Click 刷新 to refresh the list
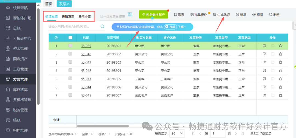The width and height of the screenshot is (296, 138). pyautogui.click(x=274, y=14)
